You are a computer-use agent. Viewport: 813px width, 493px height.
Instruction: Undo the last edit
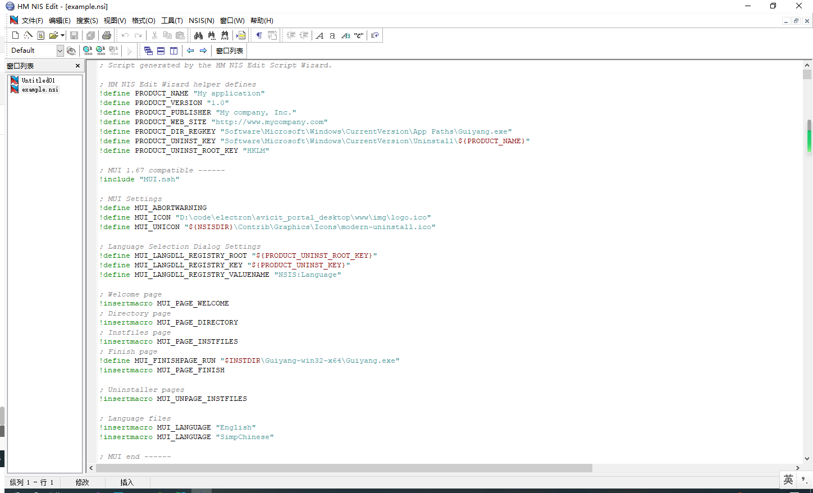tap(125, 35)
